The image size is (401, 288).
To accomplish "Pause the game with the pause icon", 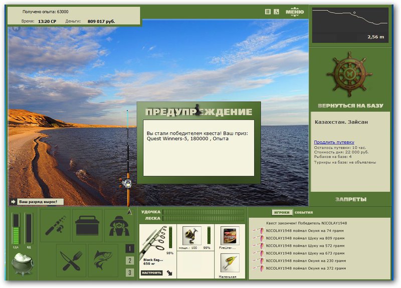I will (268, 12).
